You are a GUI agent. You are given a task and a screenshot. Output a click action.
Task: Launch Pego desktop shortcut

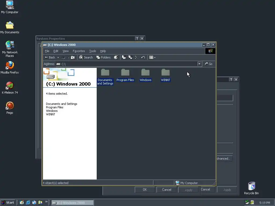[10, 108]
